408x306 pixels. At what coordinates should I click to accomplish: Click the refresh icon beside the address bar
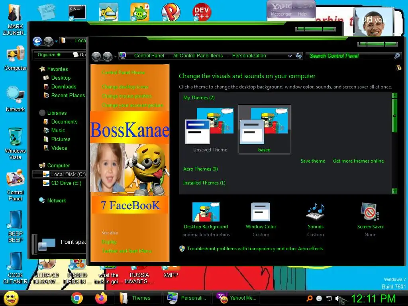(x=299, y=56)
